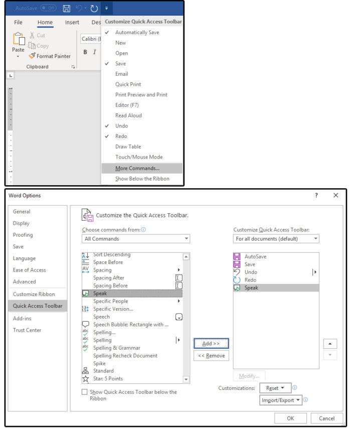Open the General options category
351x428 pixels.
click(38, 211)
